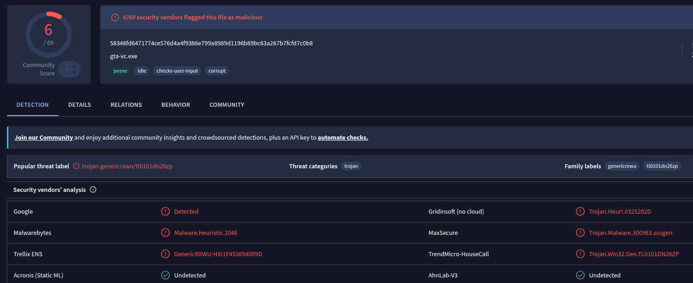Click the Trellix ENS vendor name
The width and height of the screenshot is (693, 283).
coord(28,254)
